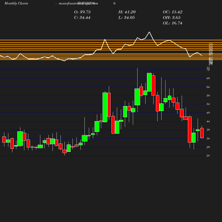This screenshot has width=222, height=222.
Task: Click the 69 price axis label
Action: (208, 78)
